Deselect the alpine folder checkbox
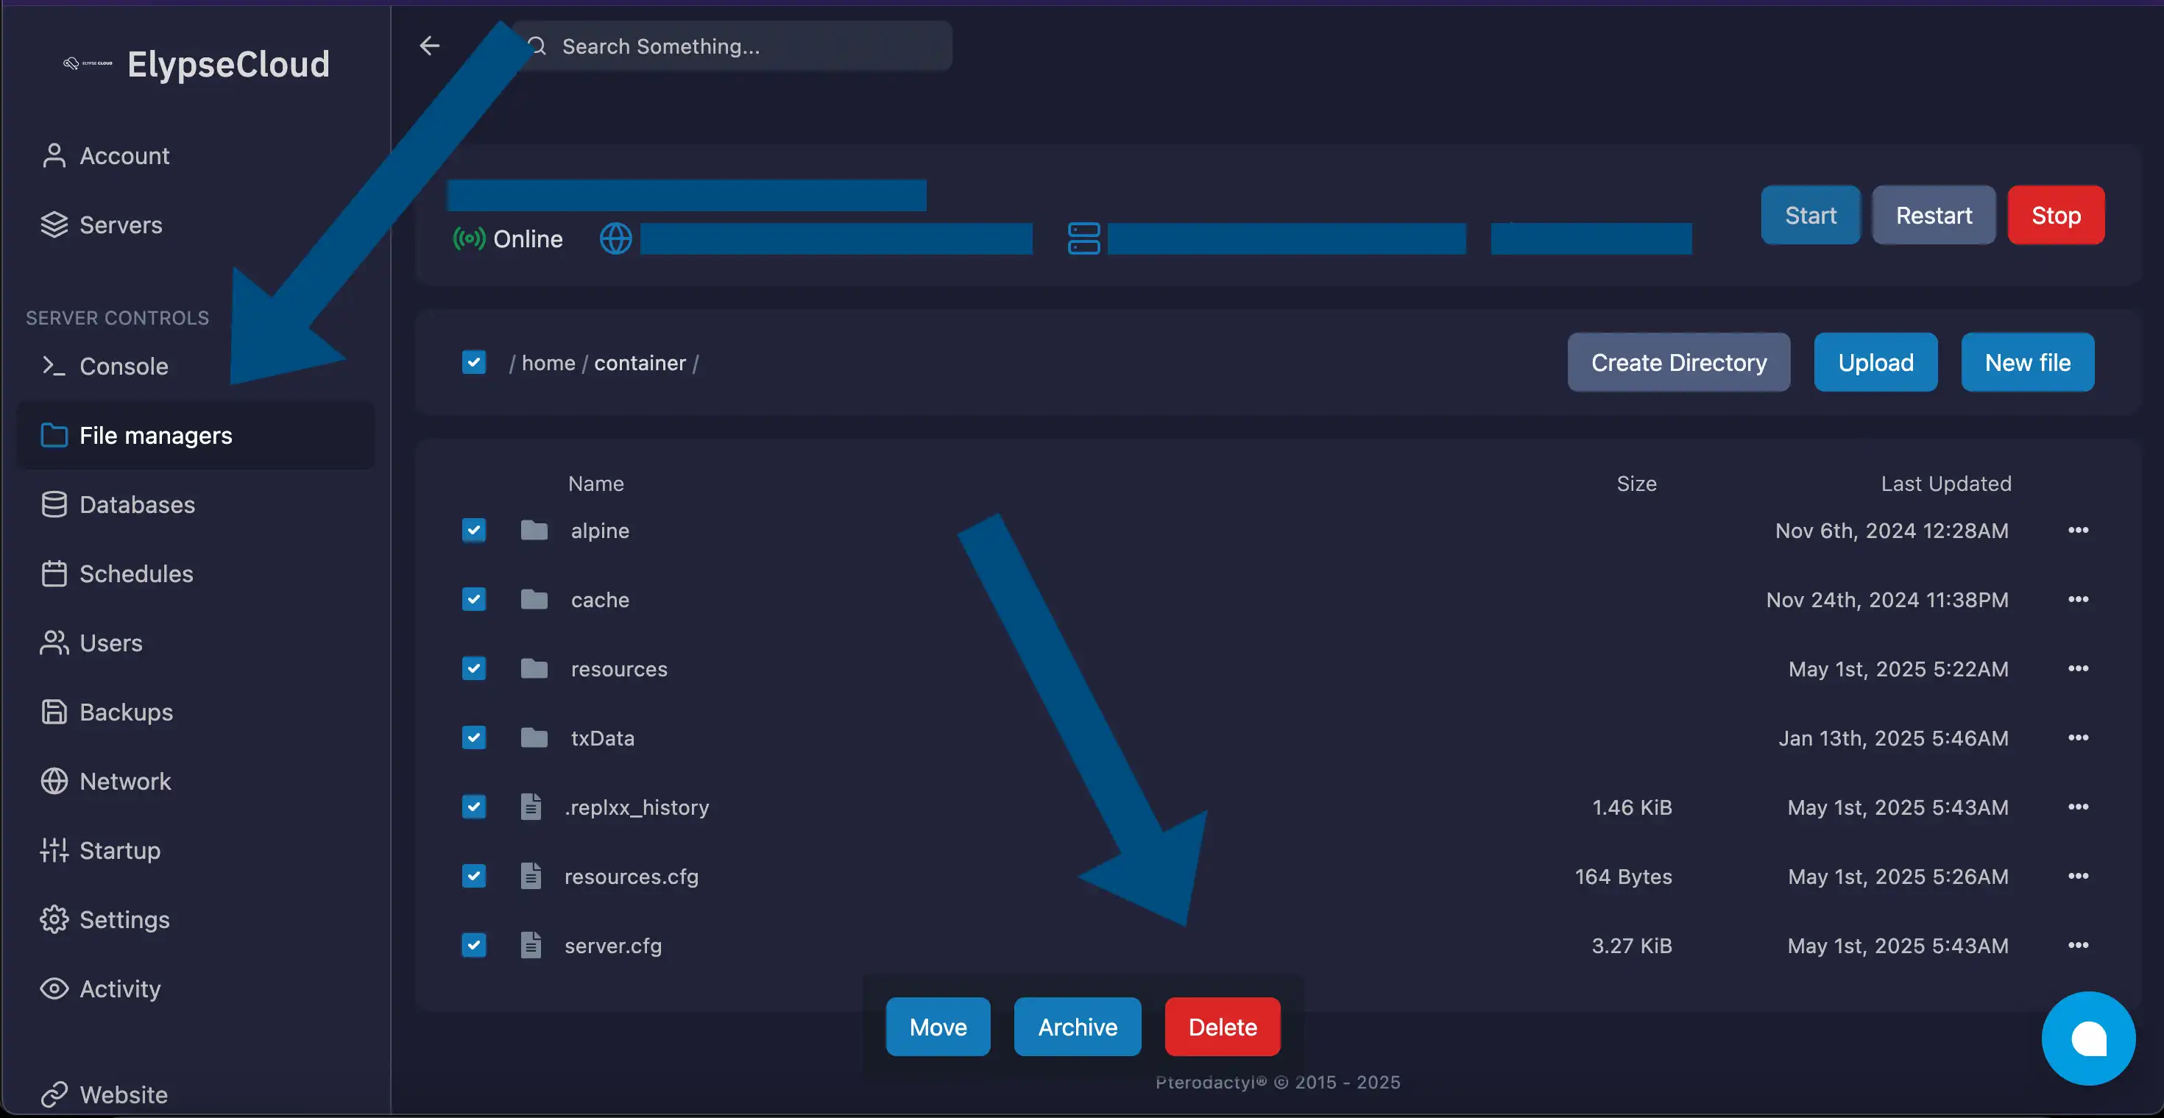 [474, 530]
